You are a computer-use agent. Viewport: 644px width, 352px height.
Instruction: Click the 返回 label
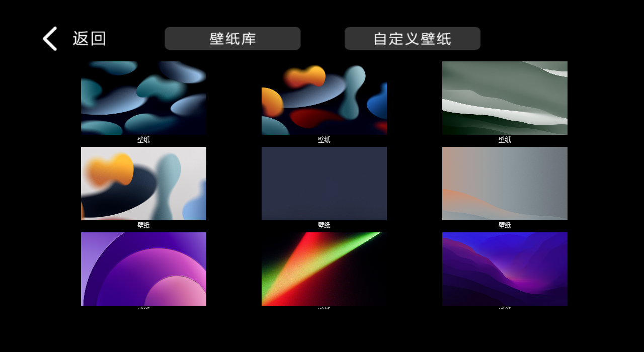[90, 39]
